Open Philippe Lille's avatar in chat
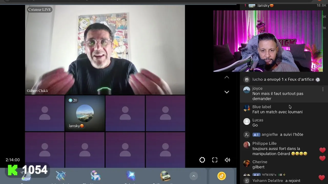Screen dimensions: 328x184 pyautogui.click(x=247, y=145)
